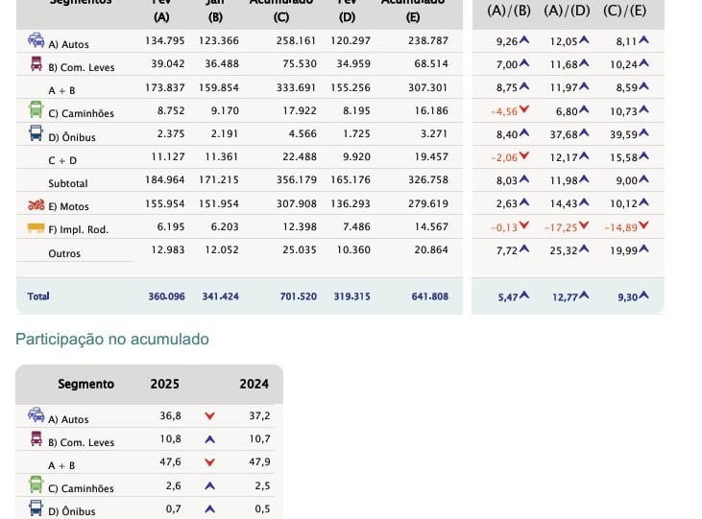Click the Com. Leves icon in Participação table
Viewport: 702px width, 519px height.
tap(36, 438)
